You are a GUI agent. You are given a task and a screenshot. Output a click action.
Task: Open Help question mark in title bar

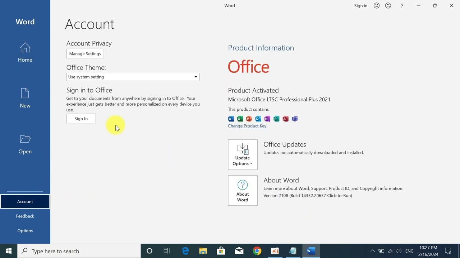[x=402, y=6]
